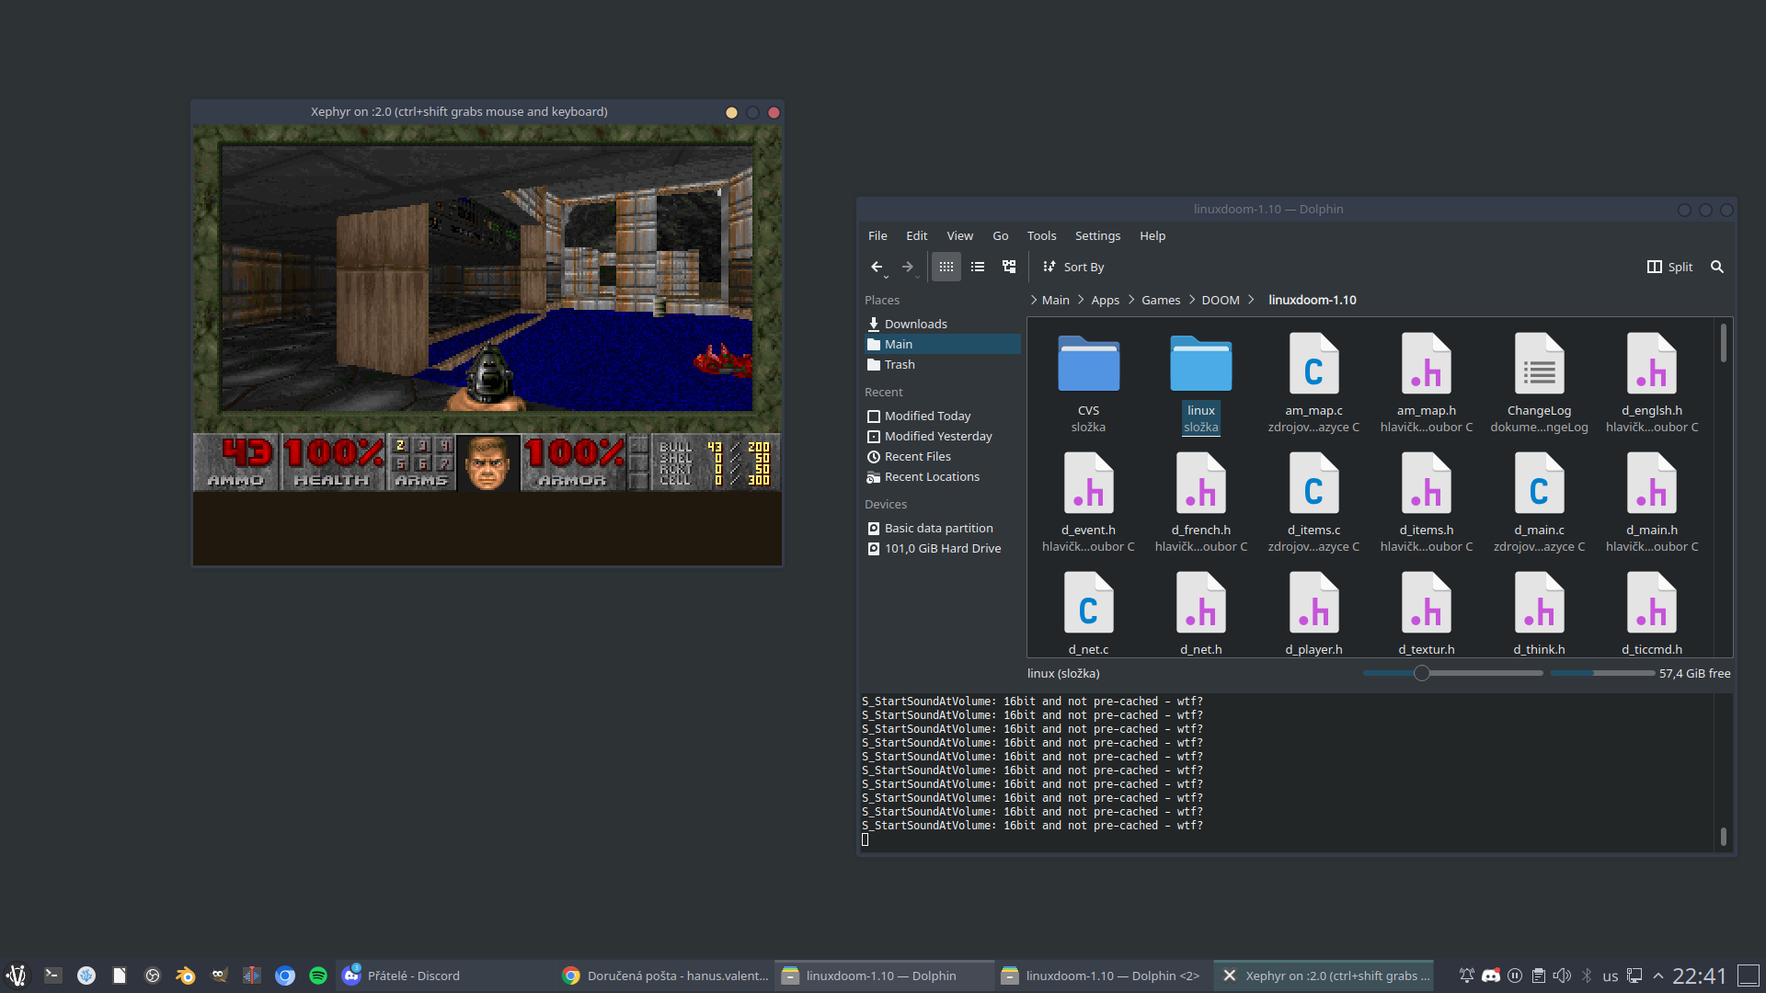
Task: Open the Tools menu
Action: click(1041, 235)
